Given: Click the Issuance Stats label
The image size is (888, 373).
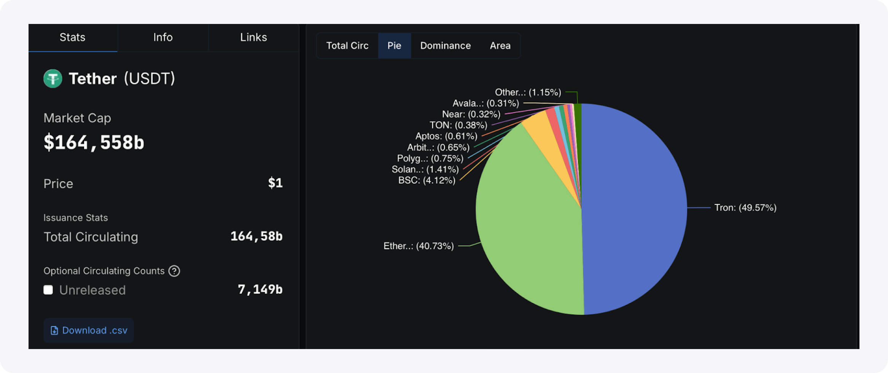Looking at the screenshot, I should click(76, 217).
